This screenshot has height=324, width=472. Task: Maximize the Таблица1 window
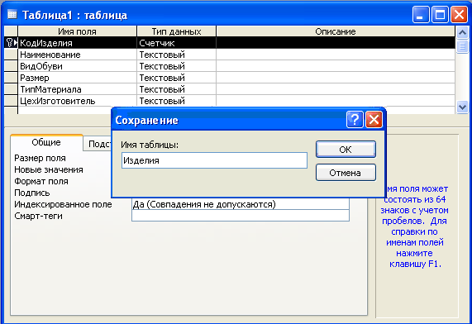point(440,14)
